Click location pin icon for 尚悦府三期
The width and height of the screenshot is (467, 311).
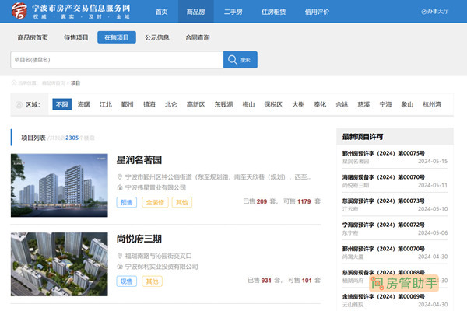point(120,256)
